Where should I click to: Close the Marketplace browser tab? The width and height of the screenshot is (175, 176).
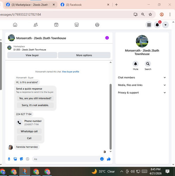[x=54, y=5]
